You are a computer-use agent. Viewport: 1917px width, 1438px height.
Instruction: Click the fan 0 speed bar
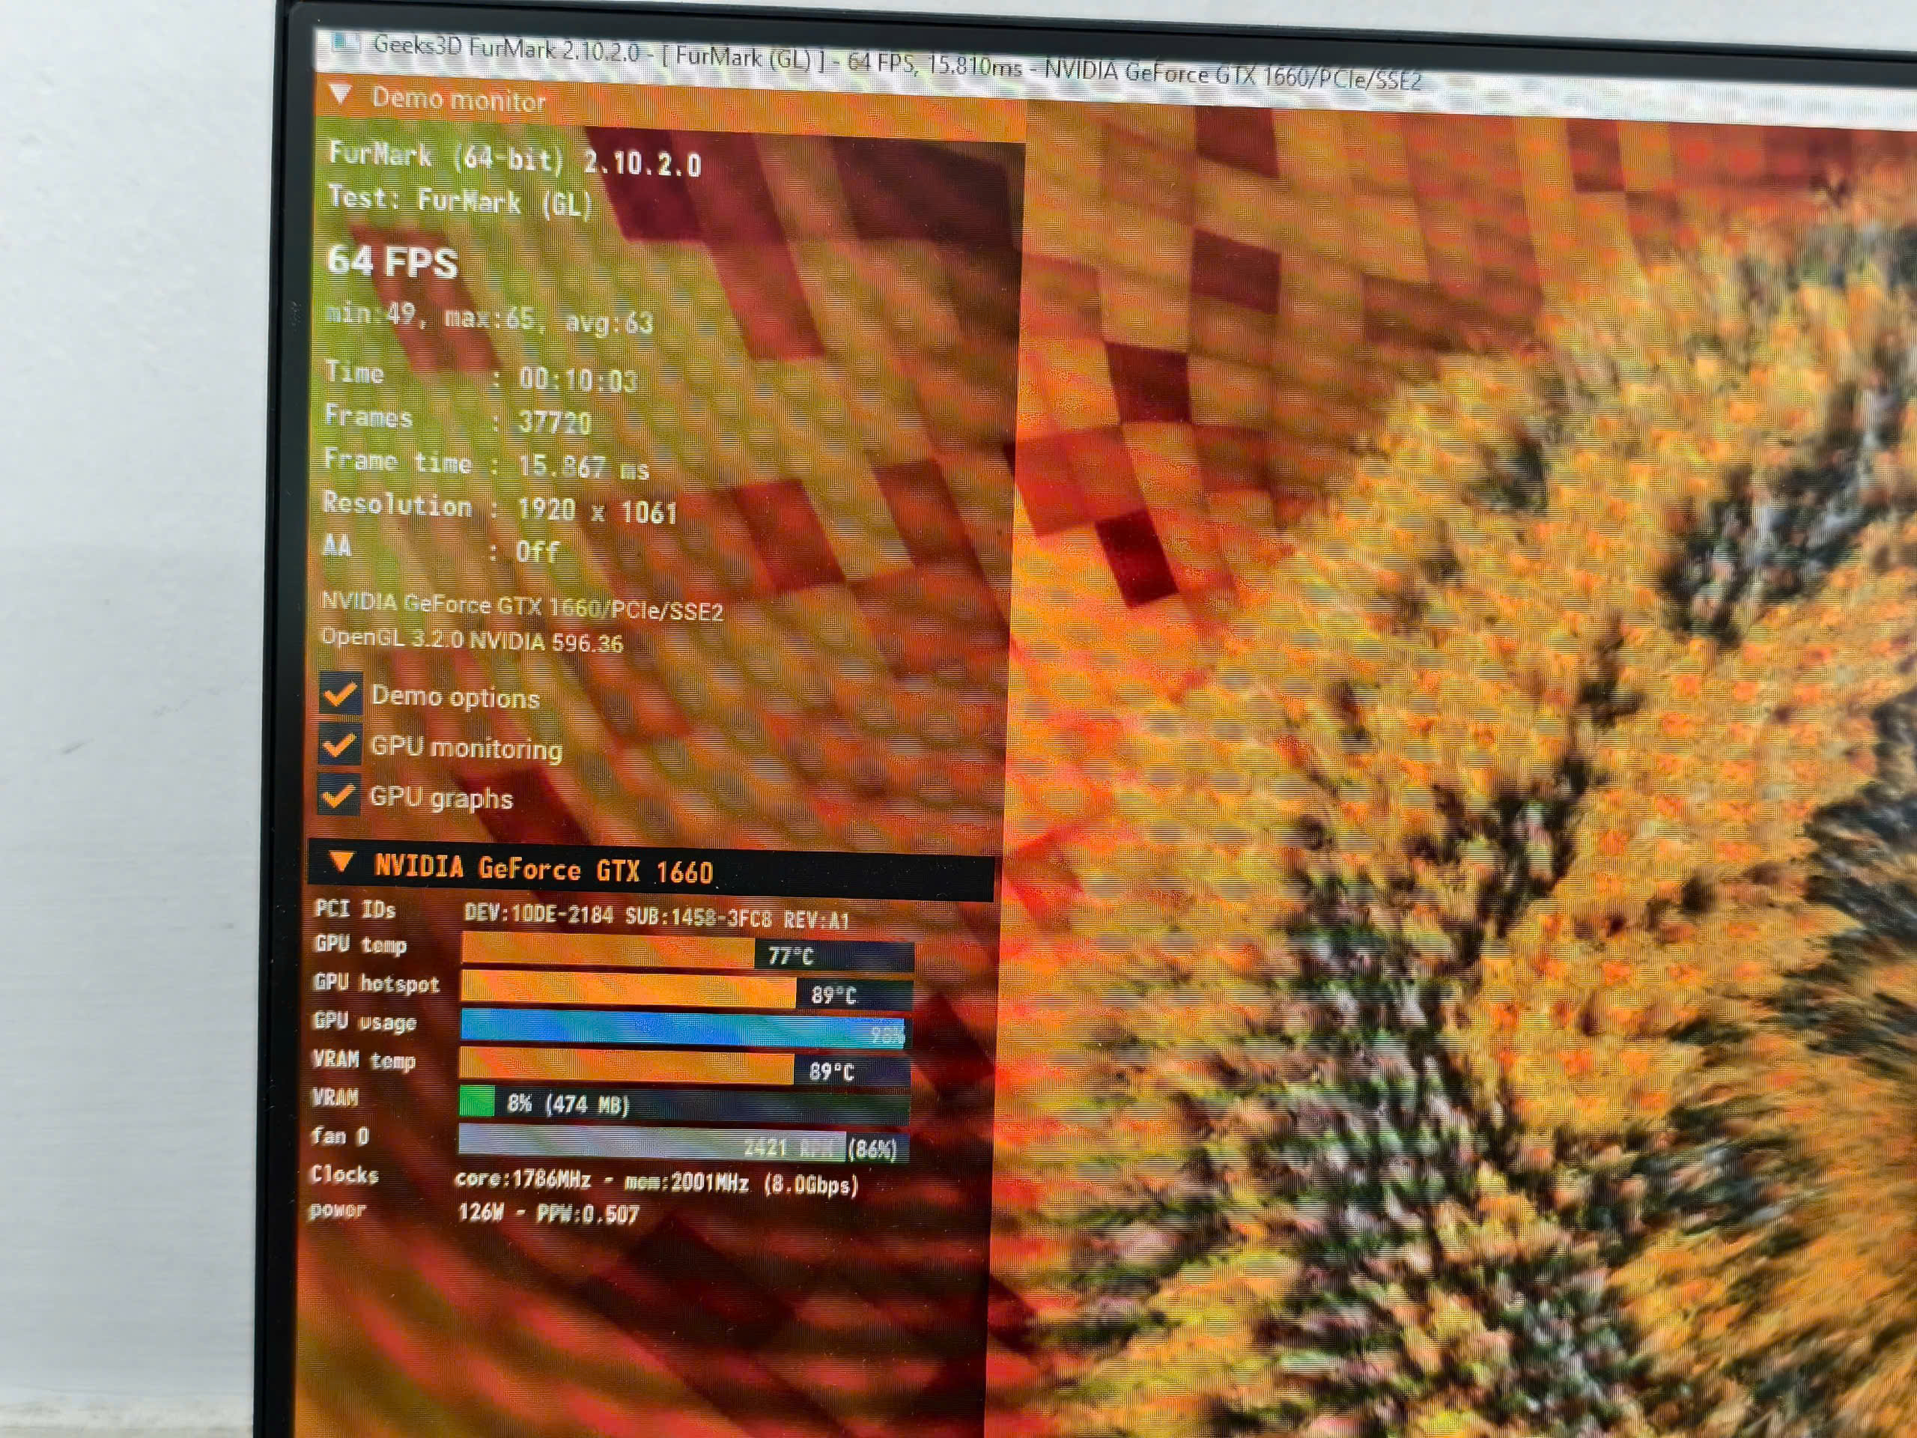point(683,1145)
